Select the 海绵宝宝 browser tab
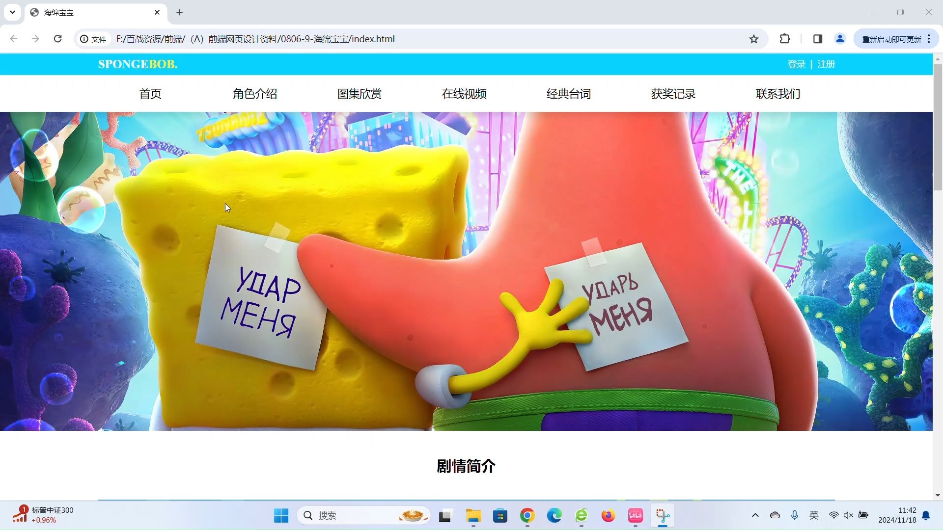This screenshot has height=530, width=943. [96, 12]
